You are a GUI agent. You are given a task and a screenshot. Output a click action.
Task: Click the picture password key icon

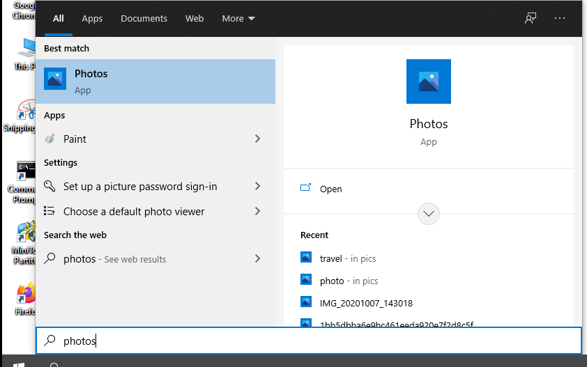pyautogui.click(x=49, y=186)
